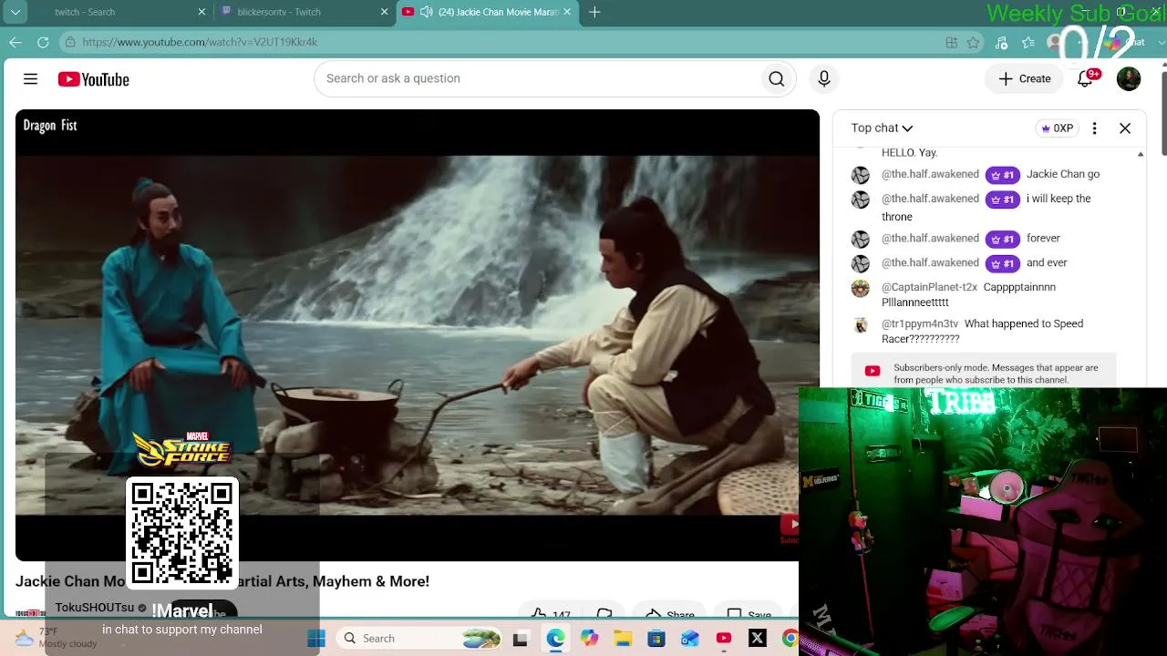Close the blickersontv - Twitch tab

(384, 12)
